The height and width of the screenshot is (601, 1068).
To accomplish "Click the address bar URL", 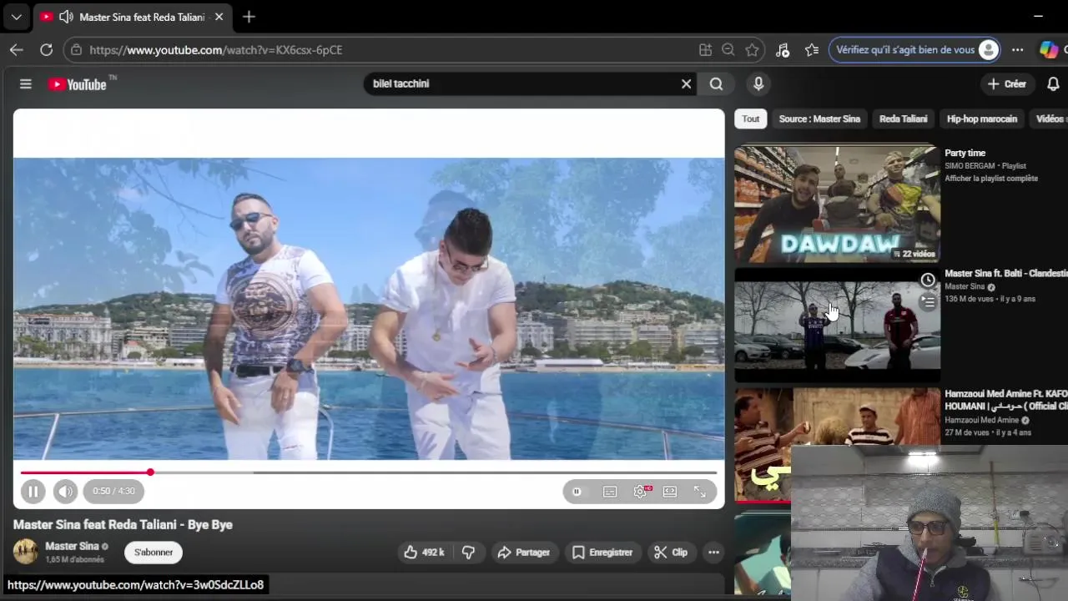I will pyautogui.click(x=215, y=50).
